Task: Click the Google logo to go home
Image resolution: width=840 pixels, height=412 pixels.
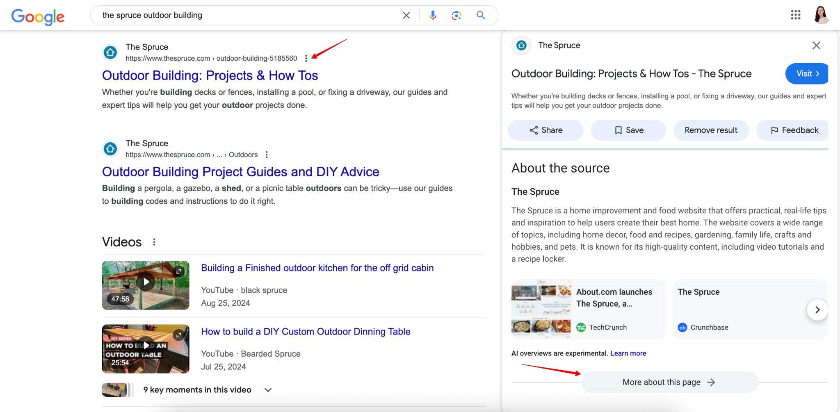Action: [x=38, y=17]
